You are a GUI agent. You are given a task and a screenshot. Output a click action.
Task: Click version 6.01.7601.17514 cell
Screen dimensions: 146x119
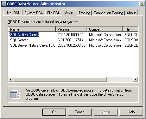(71, 40)
